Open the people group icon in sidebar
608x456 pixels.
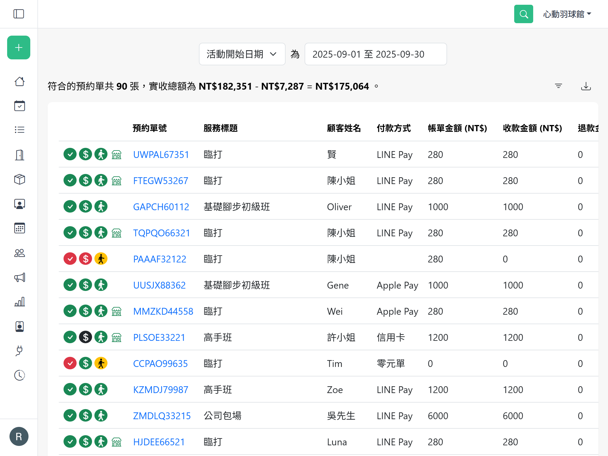pyautogui.click(x=20, y=253)
